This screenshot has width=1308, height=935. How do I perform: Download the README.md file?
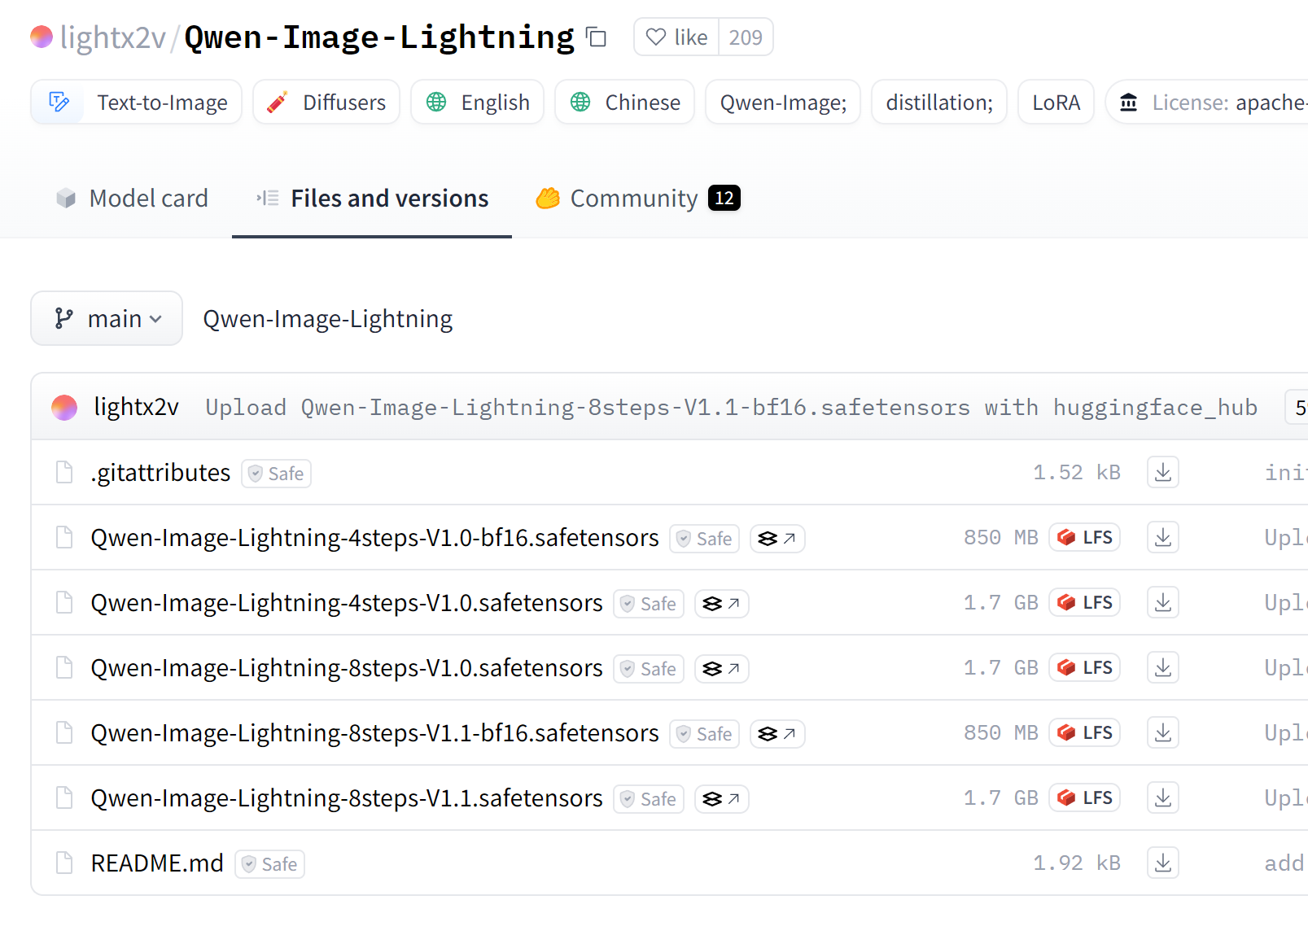(1163, 863)
